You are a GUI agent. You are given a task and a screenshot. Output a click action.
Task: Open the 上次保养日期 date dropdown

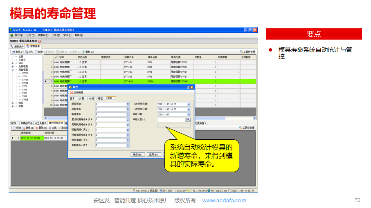click(189, 104)
